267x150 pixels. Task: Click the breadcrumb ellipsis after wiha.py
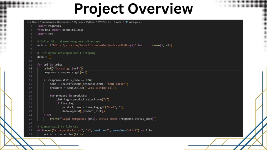[142, 22]
